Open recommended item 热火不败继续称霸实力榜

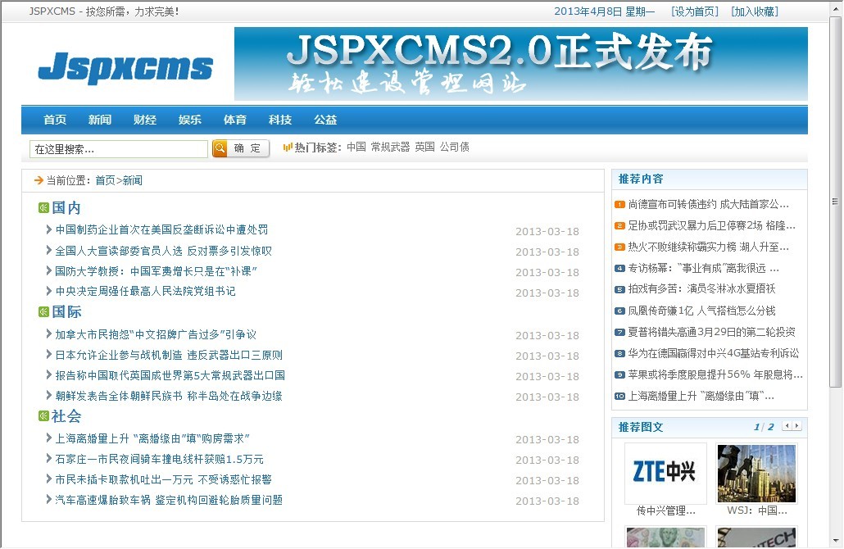708,247
